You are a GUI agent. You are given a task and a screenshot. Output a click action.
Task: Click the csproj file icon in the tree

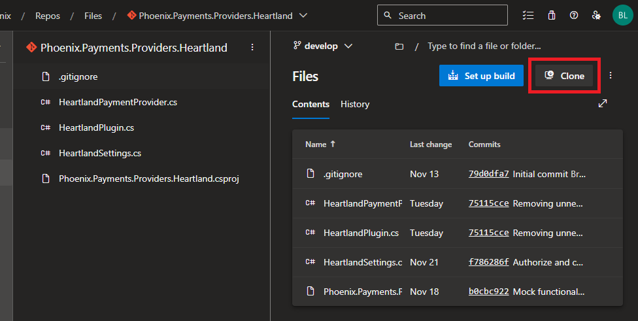click(x=46, y=178)
